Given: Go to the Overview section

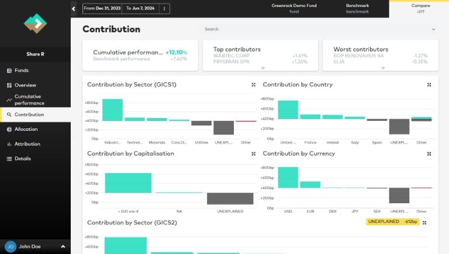Looking at the screenshot, I should (x=25, y=85).
